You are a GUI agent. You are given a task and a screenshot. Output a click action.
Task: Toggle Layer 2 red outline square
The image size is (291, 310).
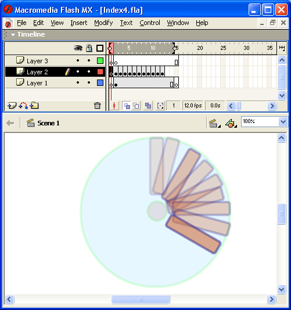(x=100, y=72)
